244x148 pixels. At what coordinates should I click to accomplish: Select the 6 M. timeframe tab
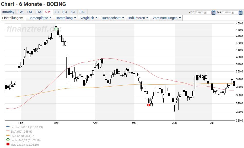tap(48, 12)
